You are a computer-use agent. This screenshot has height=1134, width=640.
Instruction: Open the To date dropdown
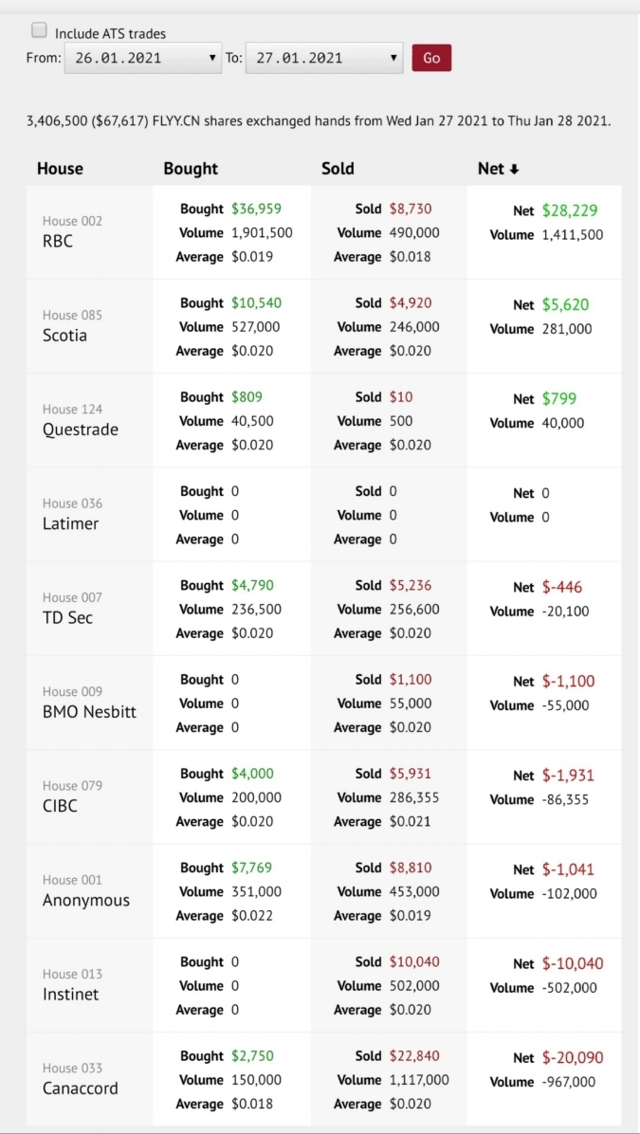[323, 58]
